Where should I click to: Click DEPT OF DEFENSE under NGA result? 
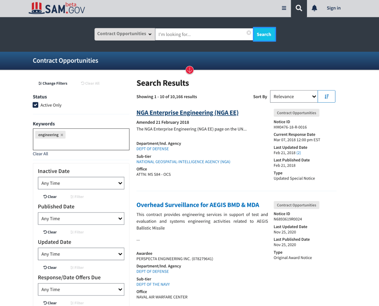click(152, 149)
